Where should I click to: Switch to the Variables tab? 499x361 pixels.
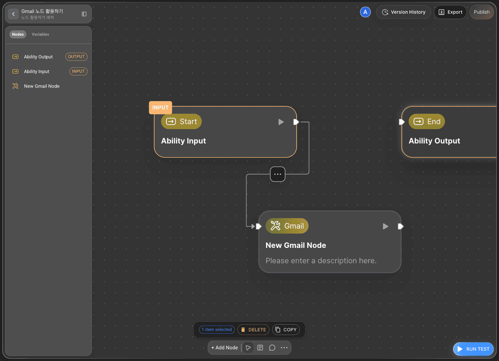click(40, 34)
